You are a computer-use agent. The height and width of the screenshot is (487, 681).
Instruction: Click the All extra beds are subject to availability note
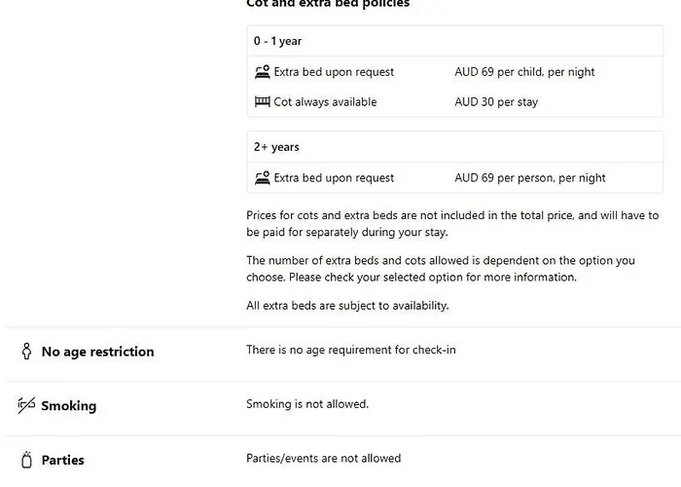point(347,306)
